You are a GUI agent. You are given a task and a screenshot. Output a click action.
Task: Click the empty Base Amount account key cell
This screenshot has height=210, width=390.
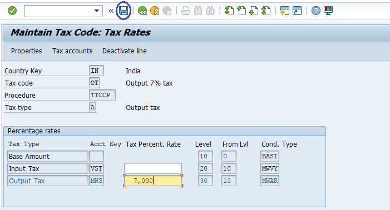pos(96,156)
